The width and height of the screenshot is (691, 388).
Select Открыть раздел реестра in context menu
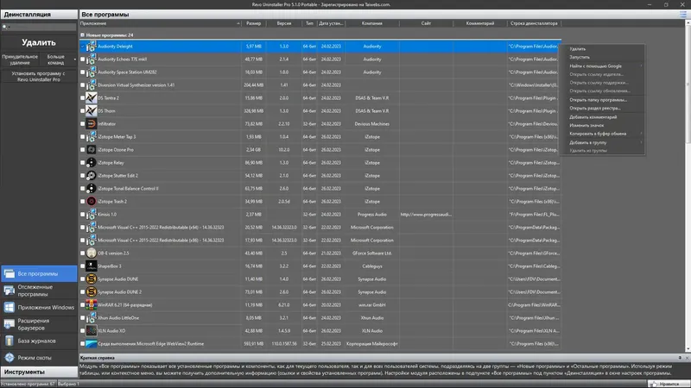602,109
